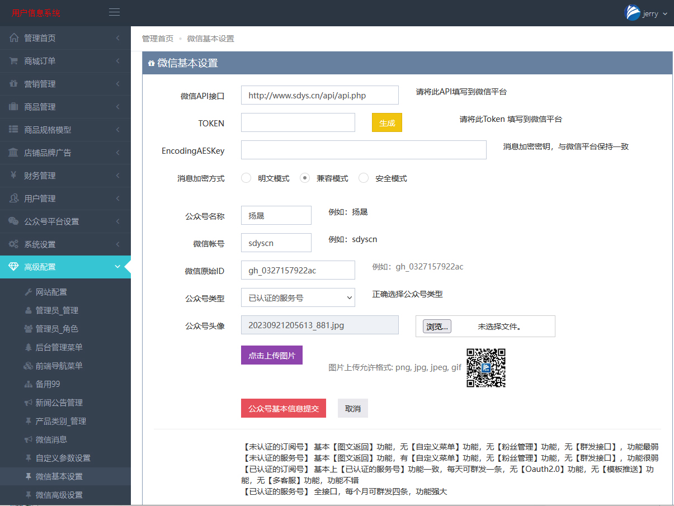Open 微信高级设置 in the sidebar

[x=59, y=495]
